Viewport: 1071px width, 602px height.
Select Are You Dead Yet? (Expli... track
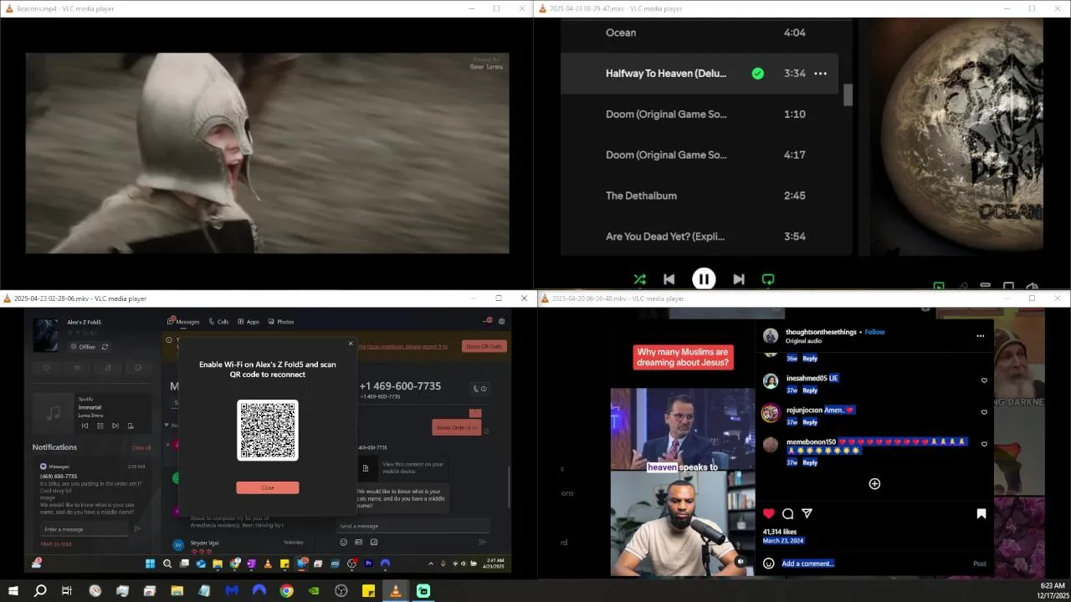click(x=699, y=237)
